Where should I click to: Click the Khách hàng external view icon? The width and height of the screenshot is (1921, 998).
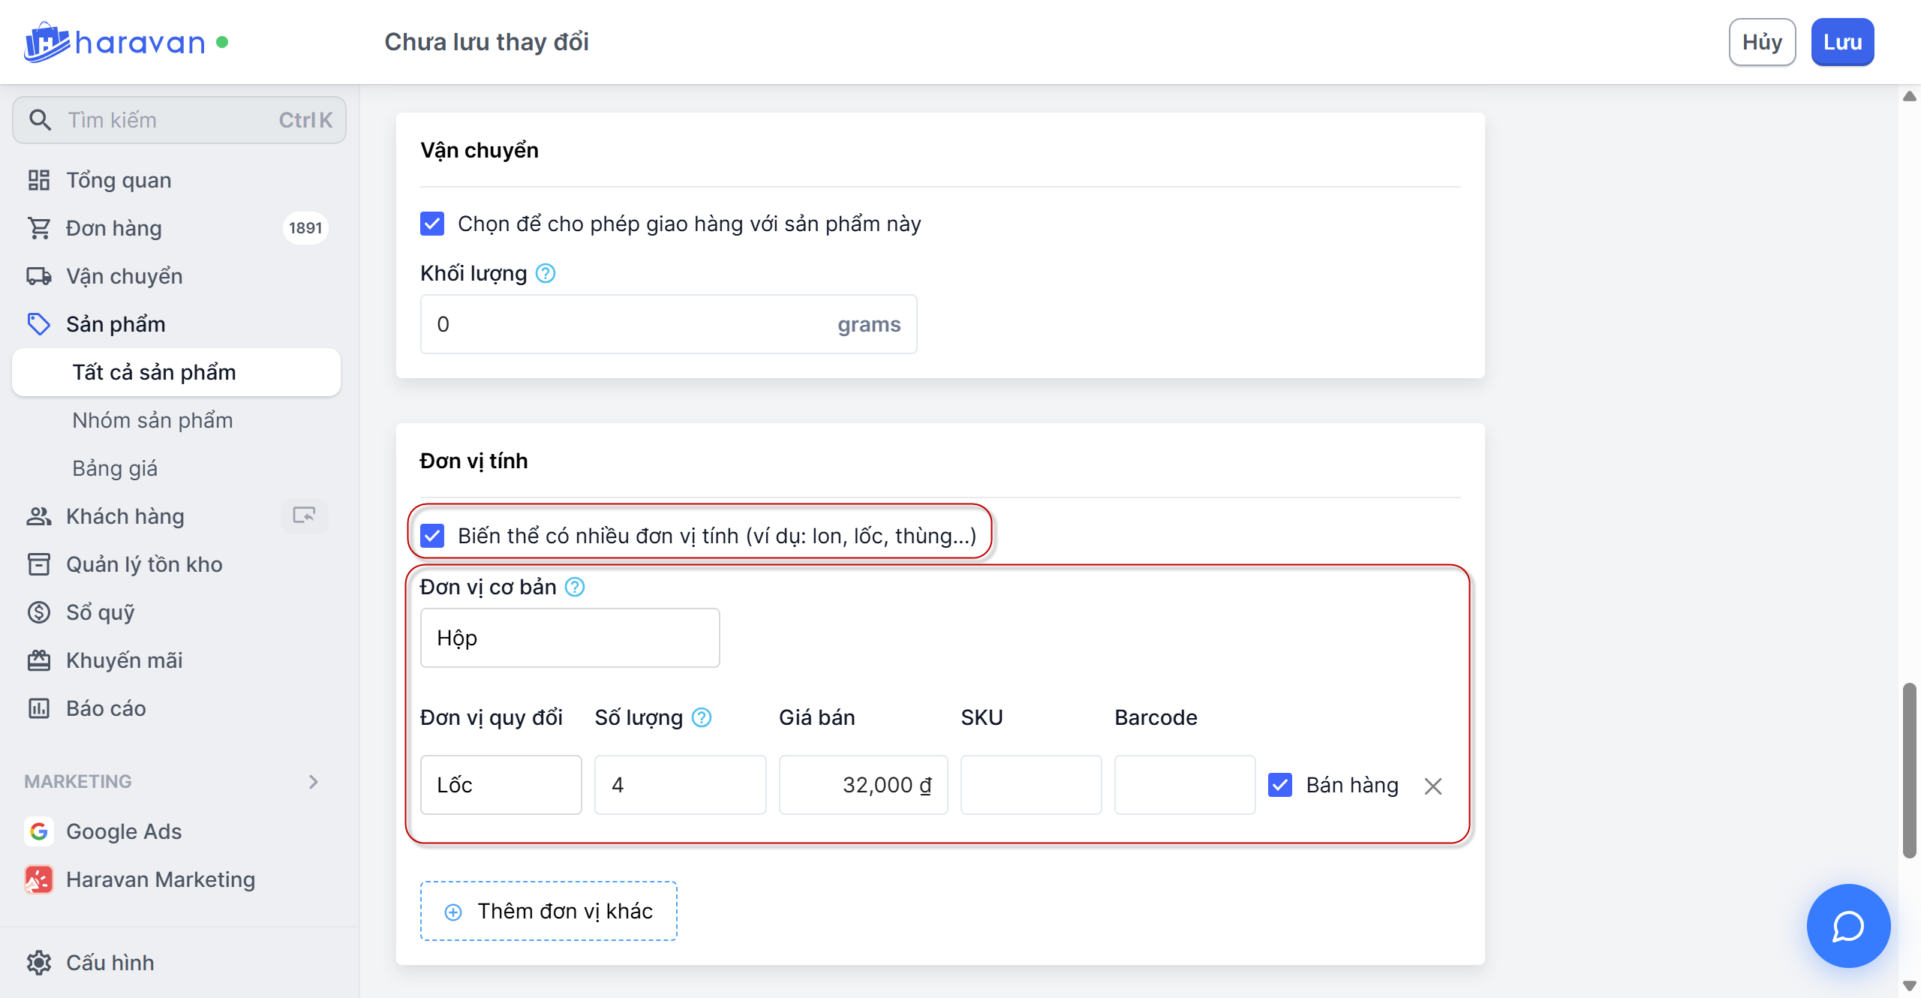pos(304,516)
